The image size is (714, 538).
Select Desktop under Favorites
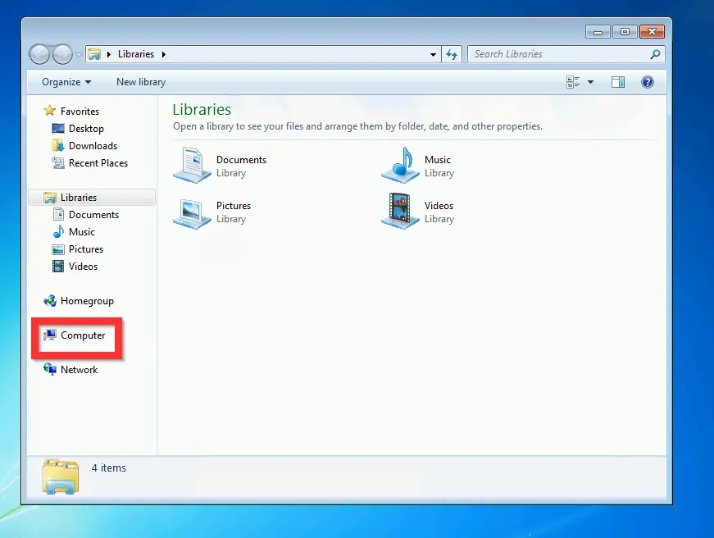86,129
